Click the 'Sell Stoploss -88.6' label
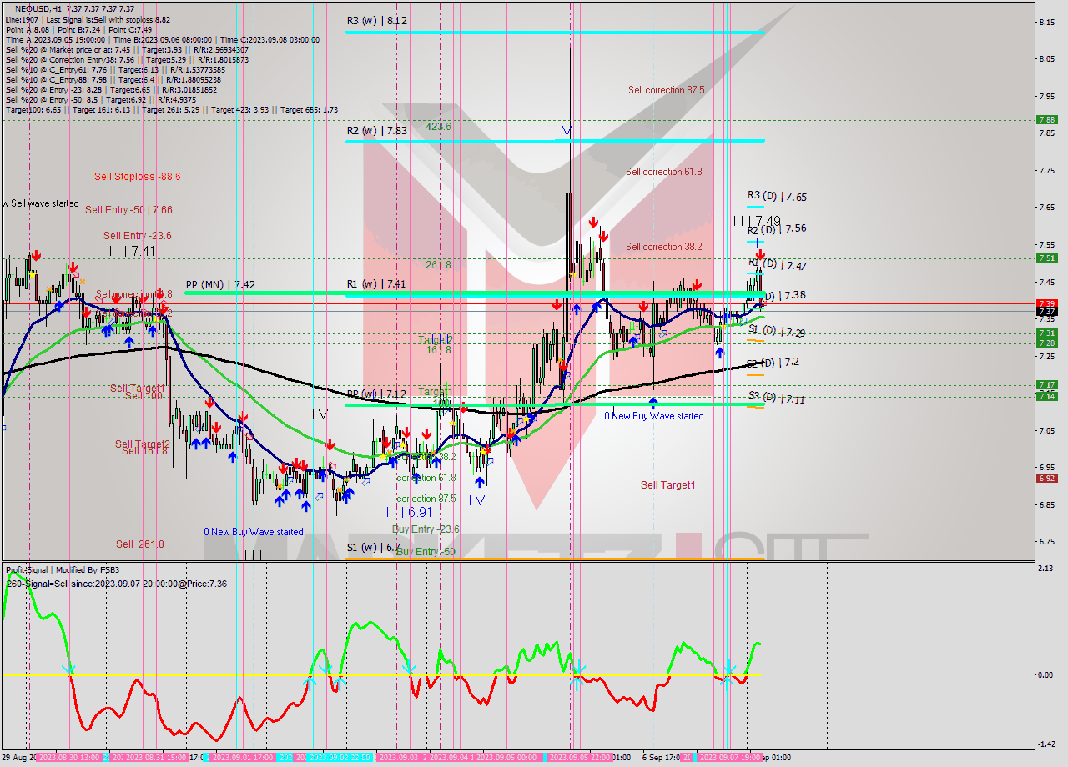Viewport: 1068px width, 767px height. pos(138,177)
